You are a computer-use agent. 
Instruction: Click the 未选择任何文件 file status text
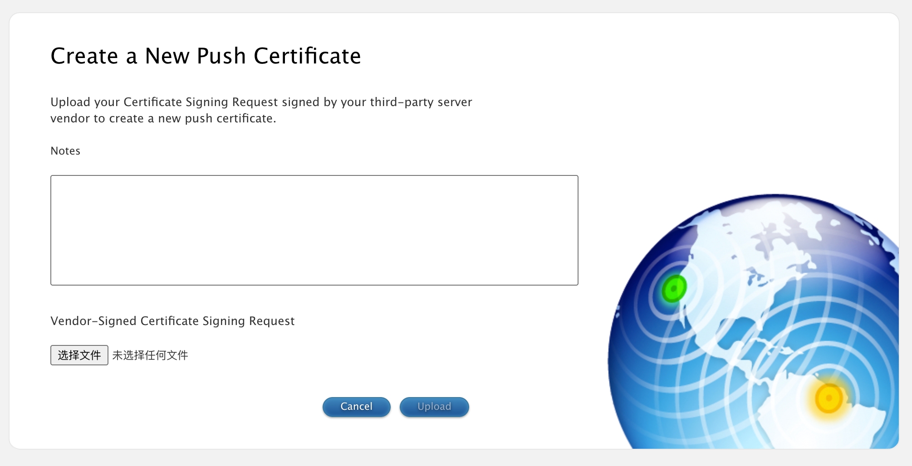coord(150,355)
